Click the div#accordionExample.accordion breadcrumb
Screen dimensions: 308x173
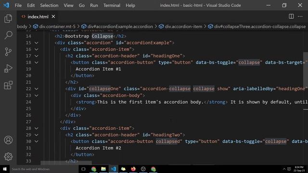(x=117, y=26)
